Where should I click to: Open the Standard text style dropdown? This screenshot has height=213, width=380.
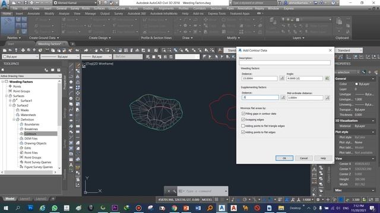click(349, 50)
